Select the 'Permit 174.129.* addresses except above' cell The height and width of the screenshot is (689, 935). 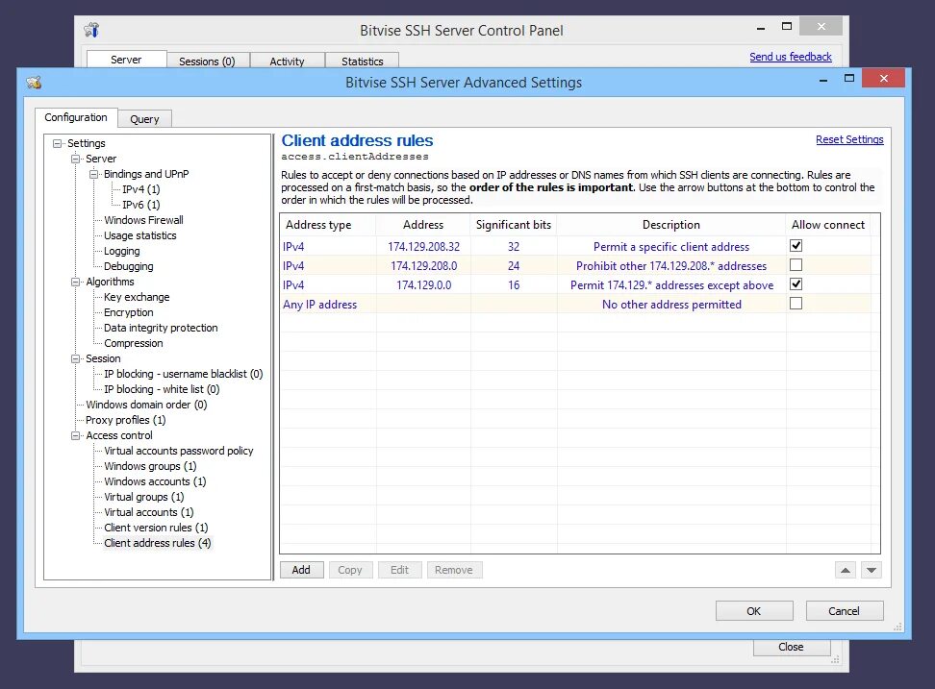(671, 284)
